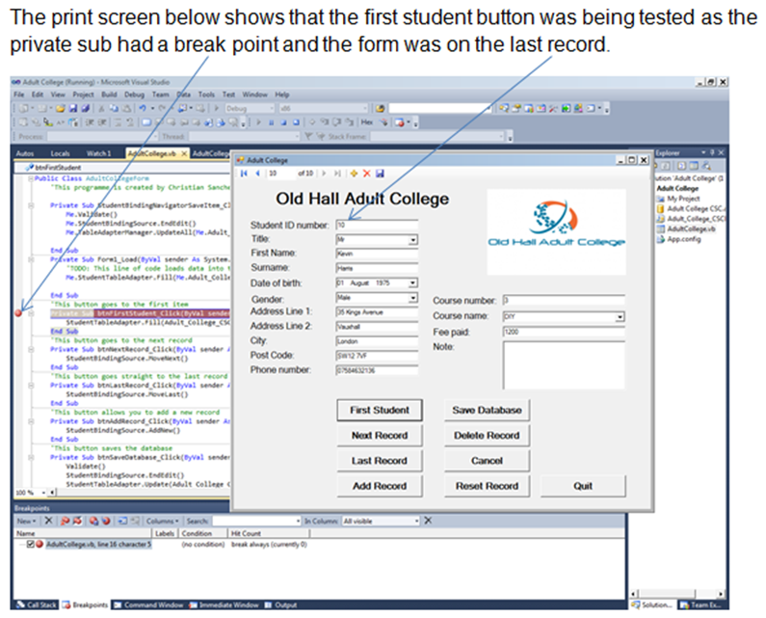Open the Course name dropdown showing DIY
Image resolution: width=766 pixels, height=618 pixels.
[620, 317]
